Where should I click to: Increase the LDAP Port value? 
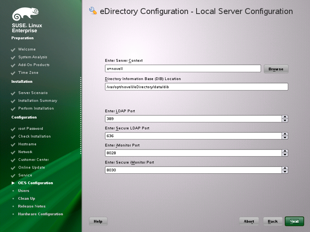click(x=285, y=117)
